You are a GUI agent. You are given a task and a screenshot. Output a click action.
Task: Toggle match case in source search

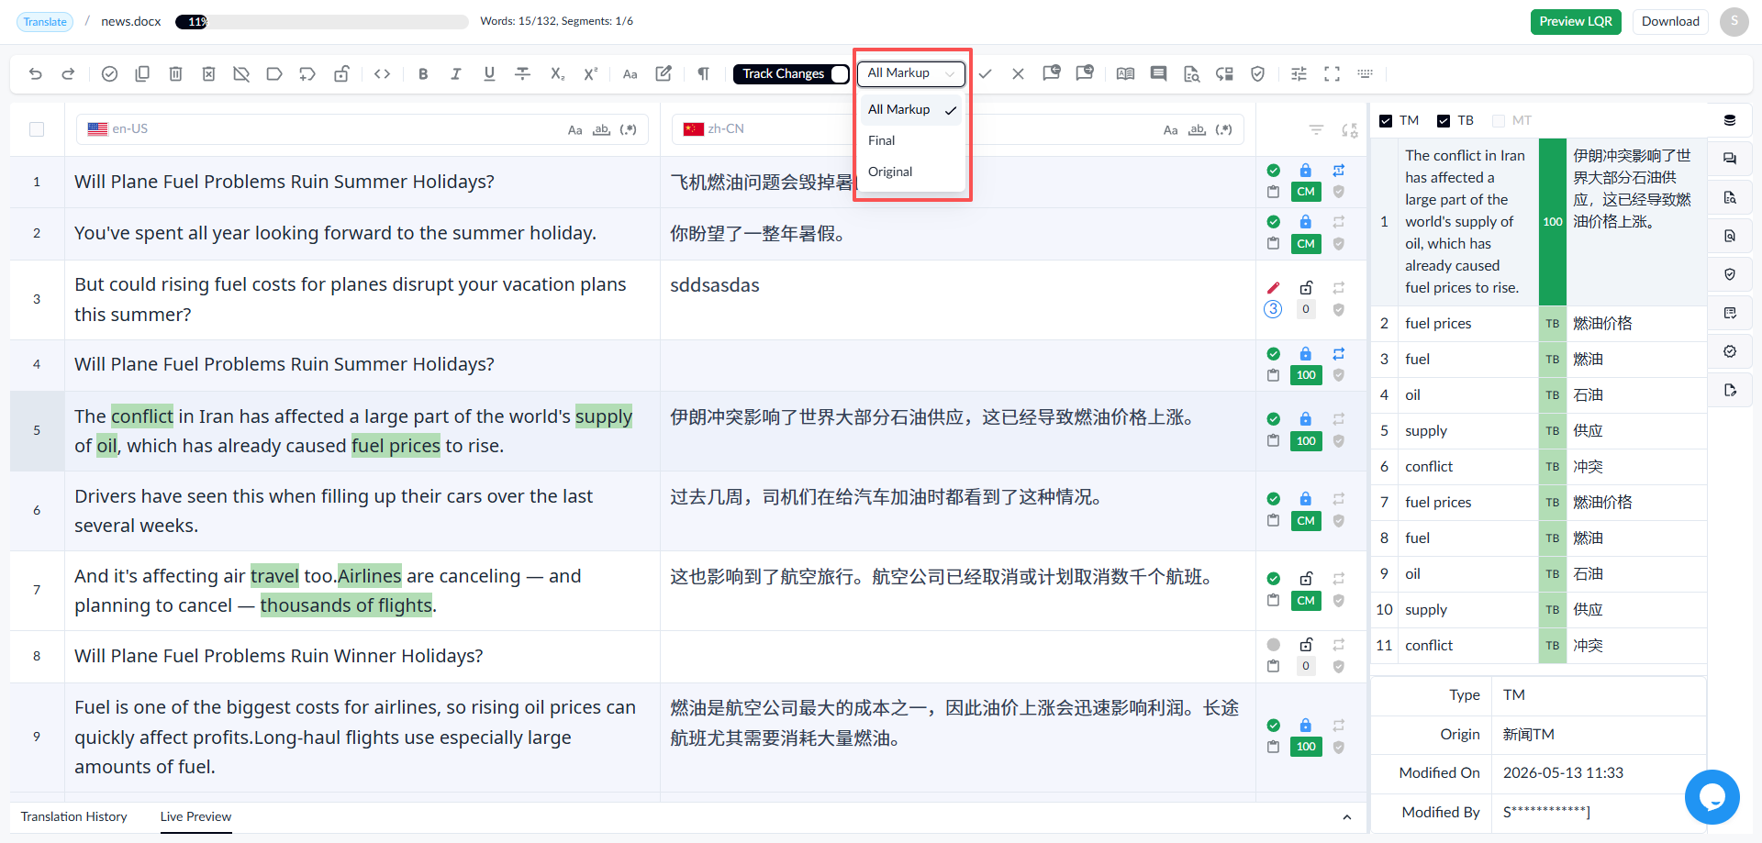coord(574,130)
